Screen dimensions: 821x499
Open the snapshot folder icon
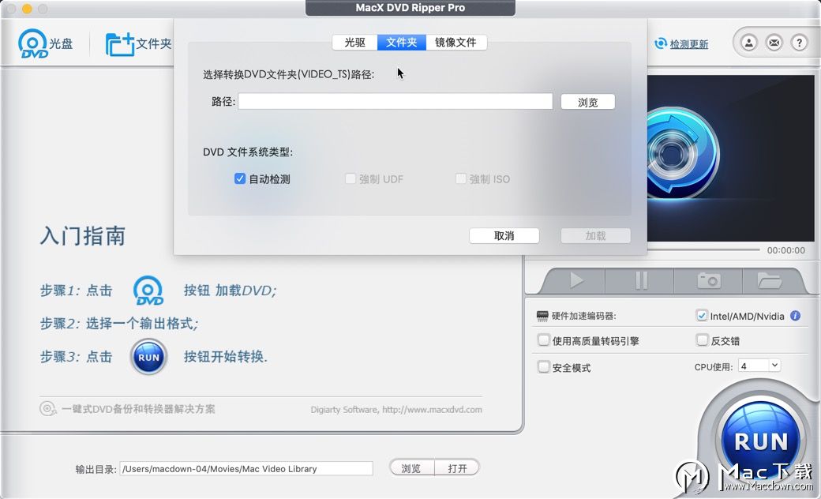(x=769, y=280)
